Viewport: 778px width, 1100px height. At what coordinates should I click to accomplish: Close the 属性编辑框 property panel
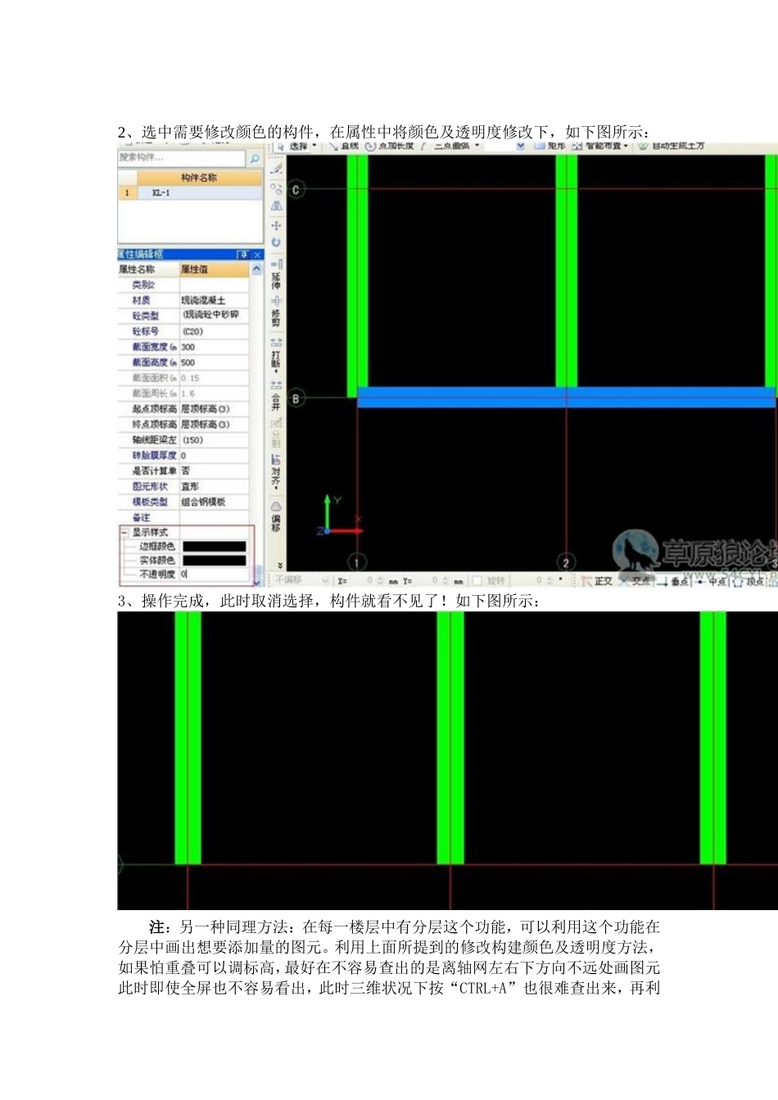(x=257, y=255)
